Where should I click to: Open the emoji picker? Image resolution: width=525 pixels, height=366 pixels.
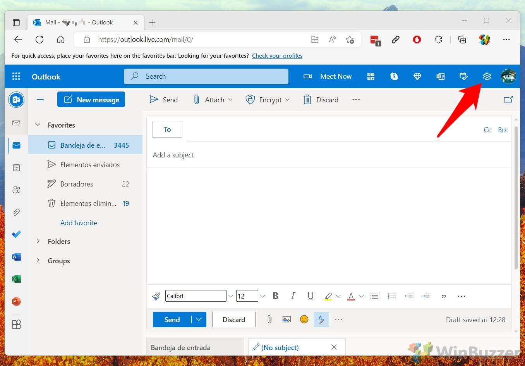click(x=304, y=319)
